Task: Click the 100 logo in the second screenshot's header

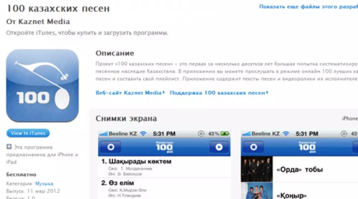Action: [x=307, y=147]
